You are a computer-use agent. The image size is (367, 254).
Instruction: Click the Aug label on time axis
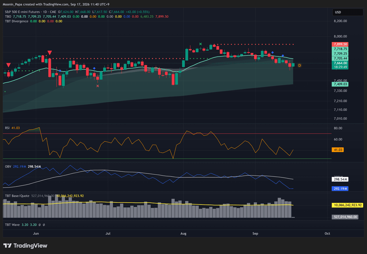point(183,234)
